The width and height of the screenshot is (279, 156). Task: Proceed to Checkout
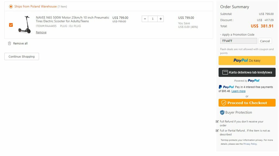(247, 103)
